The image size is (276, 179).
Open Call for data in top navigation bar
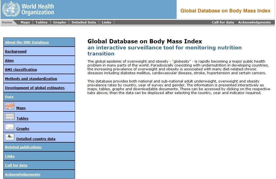point(223,22)
